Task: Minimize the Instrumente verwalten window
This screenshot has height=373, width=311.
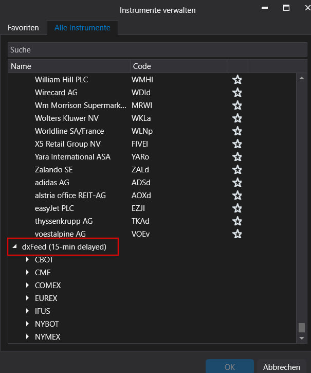Action: pyautogui.click(x=265, y=8)
